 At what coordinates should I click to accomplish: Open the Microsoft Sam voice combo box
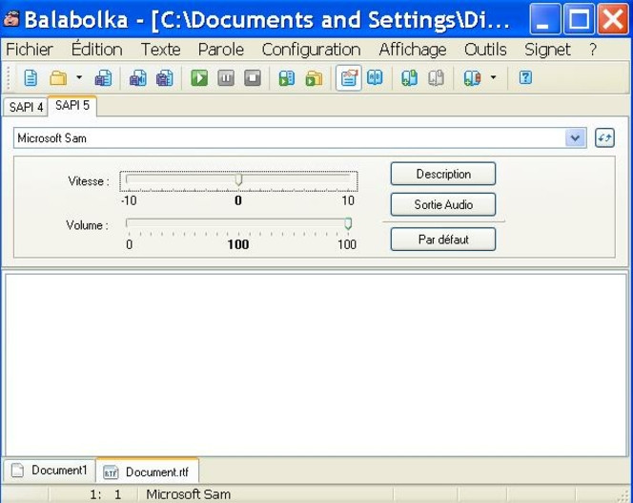pos(300,138)
